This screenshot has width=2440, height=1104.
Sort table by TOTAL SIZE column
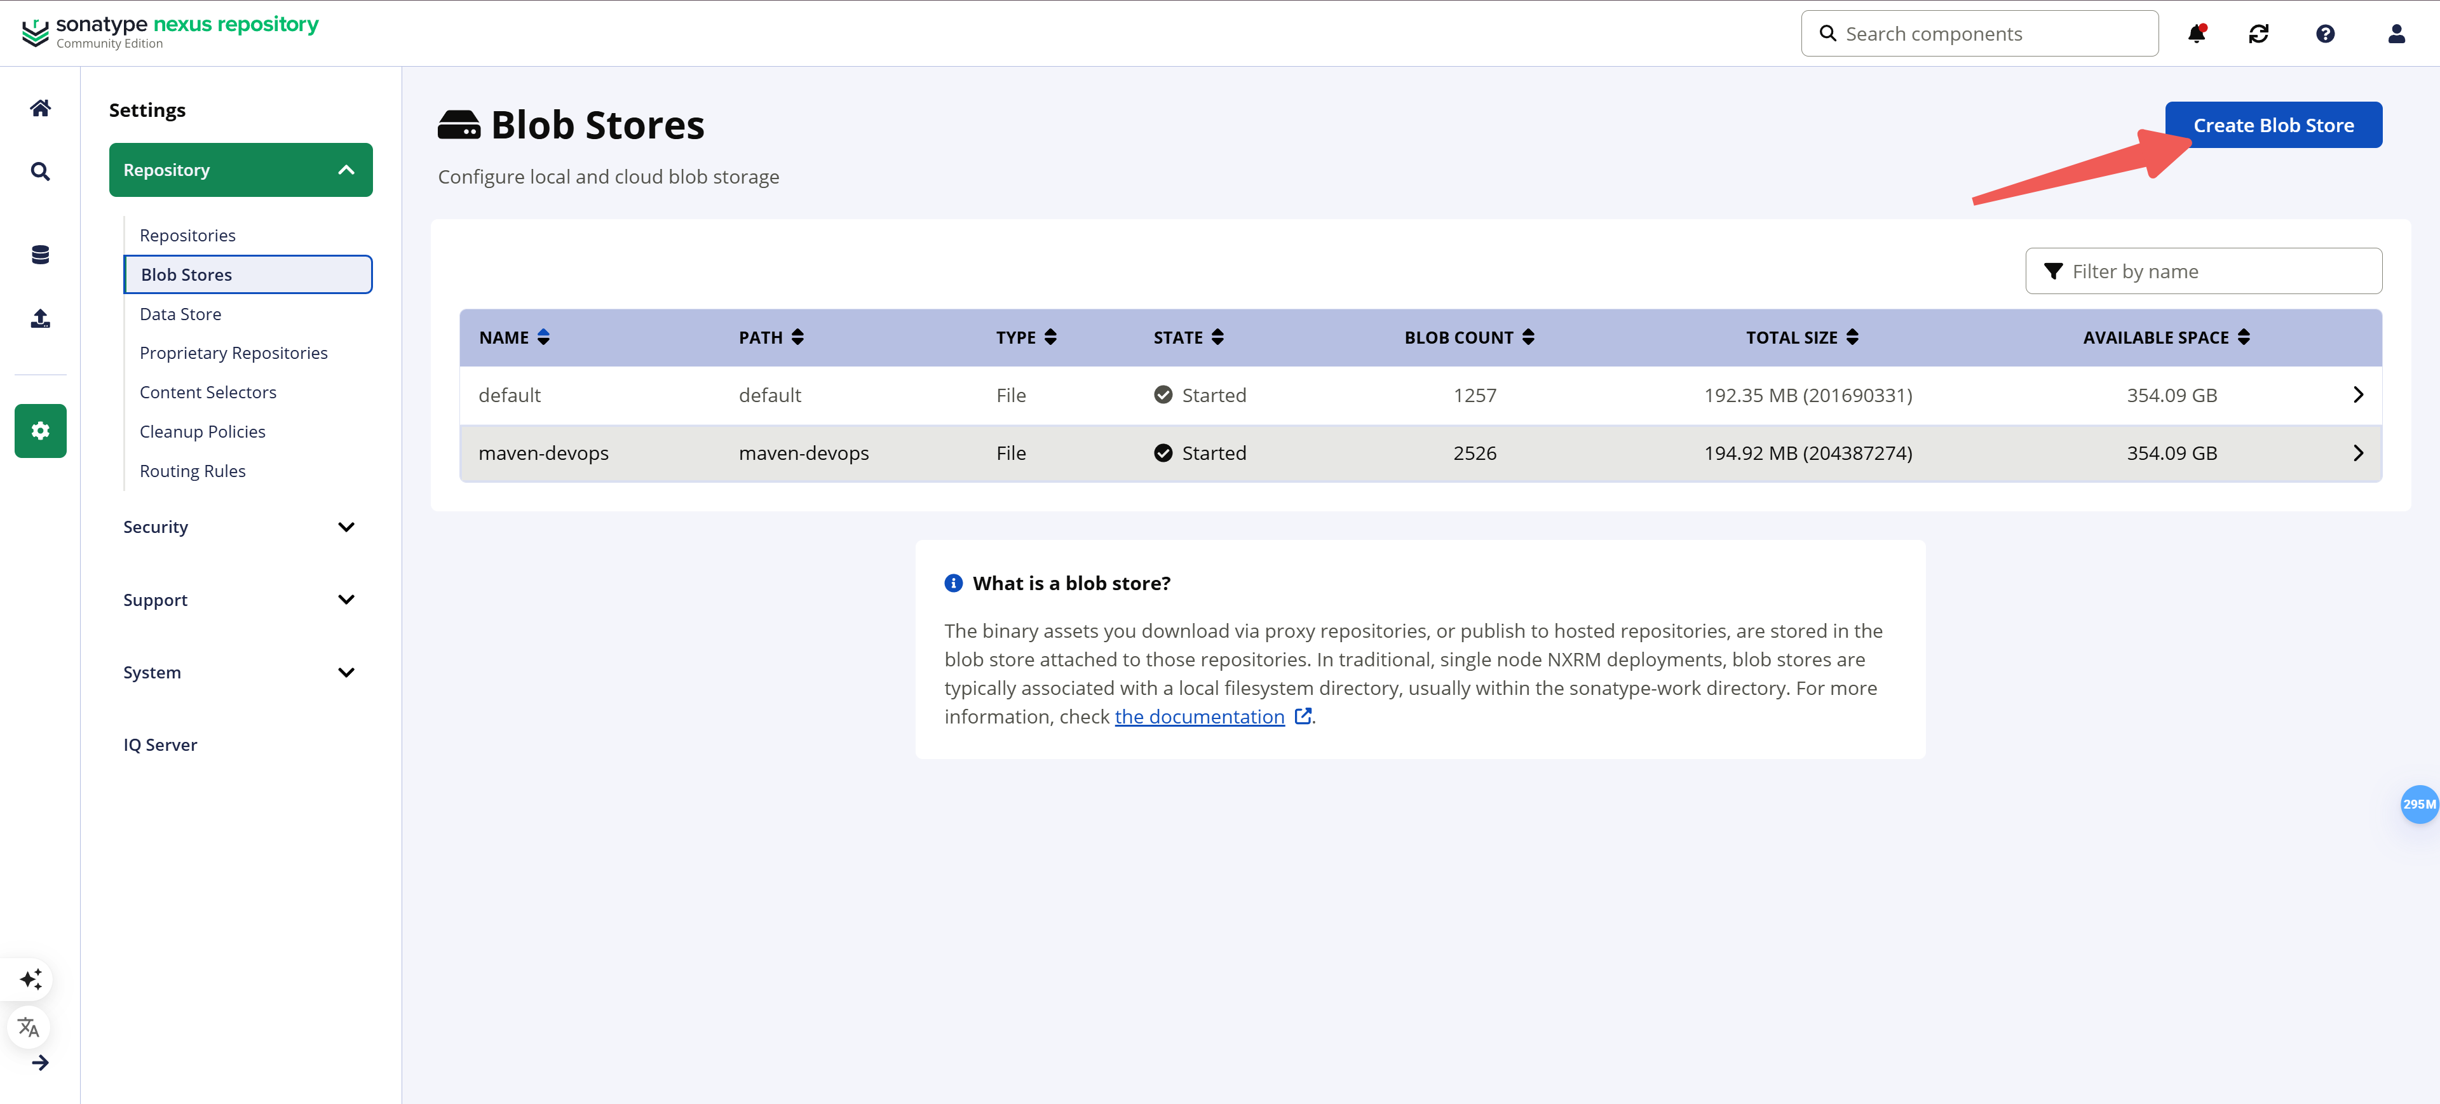[x=1803, y=337]
